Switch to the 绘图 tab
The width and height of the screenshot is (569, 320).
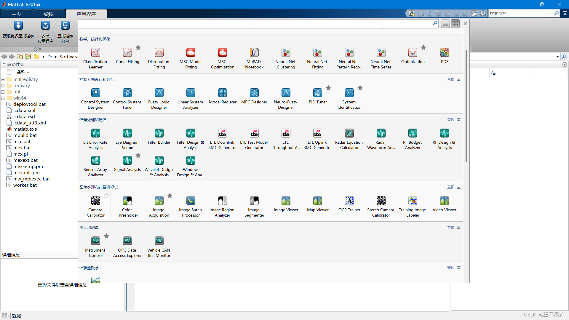[x=49, y=14]
